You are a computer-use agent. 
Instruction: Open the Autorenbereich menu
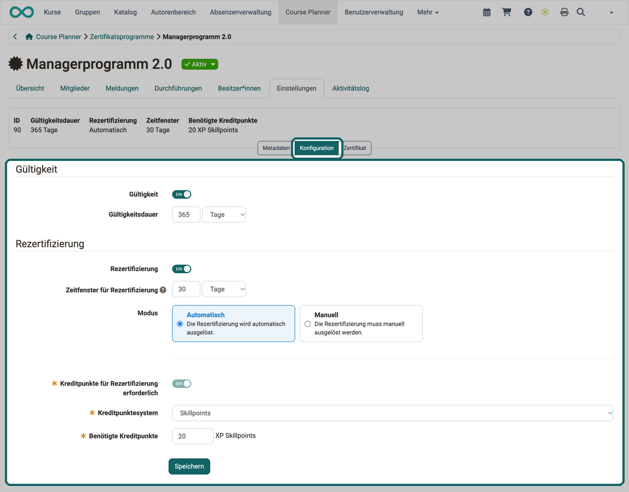tap(173, 12)
